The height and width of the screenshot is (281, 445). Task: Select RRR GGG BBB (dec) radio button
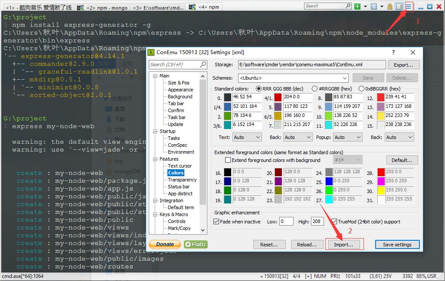coord(258,89)
